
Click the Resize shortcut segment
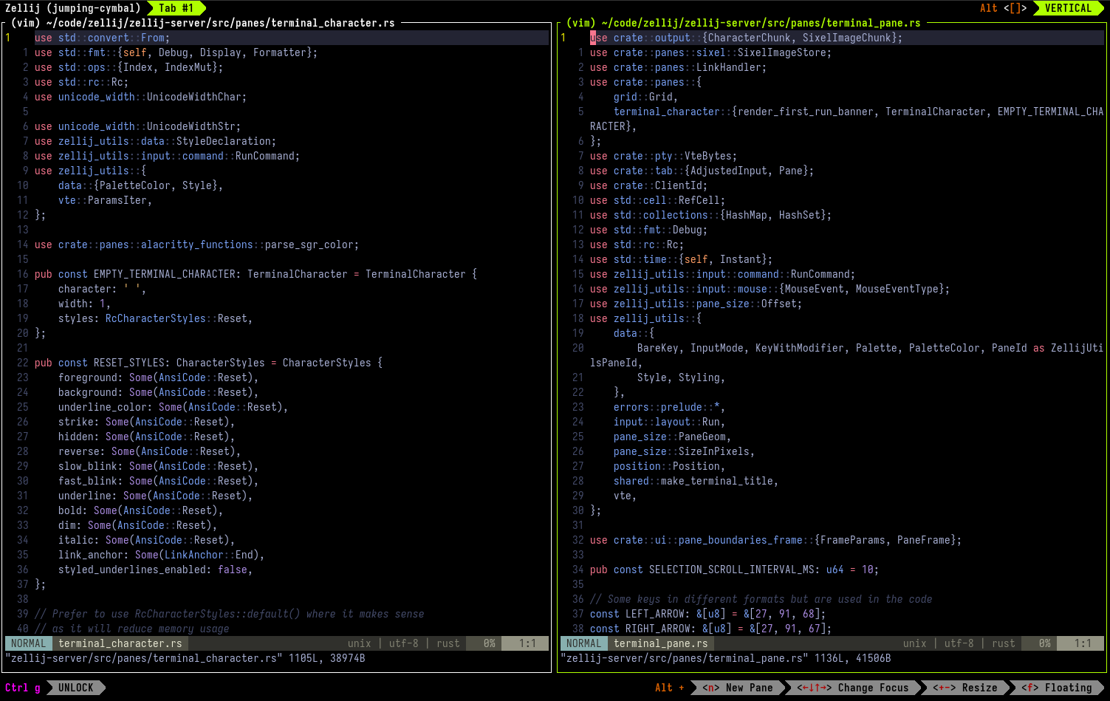pyautogui.click(x=965, y=688)
